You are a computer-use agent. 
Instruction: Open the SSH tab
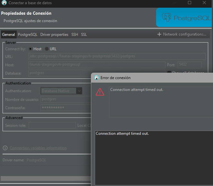tap(75, 34)
